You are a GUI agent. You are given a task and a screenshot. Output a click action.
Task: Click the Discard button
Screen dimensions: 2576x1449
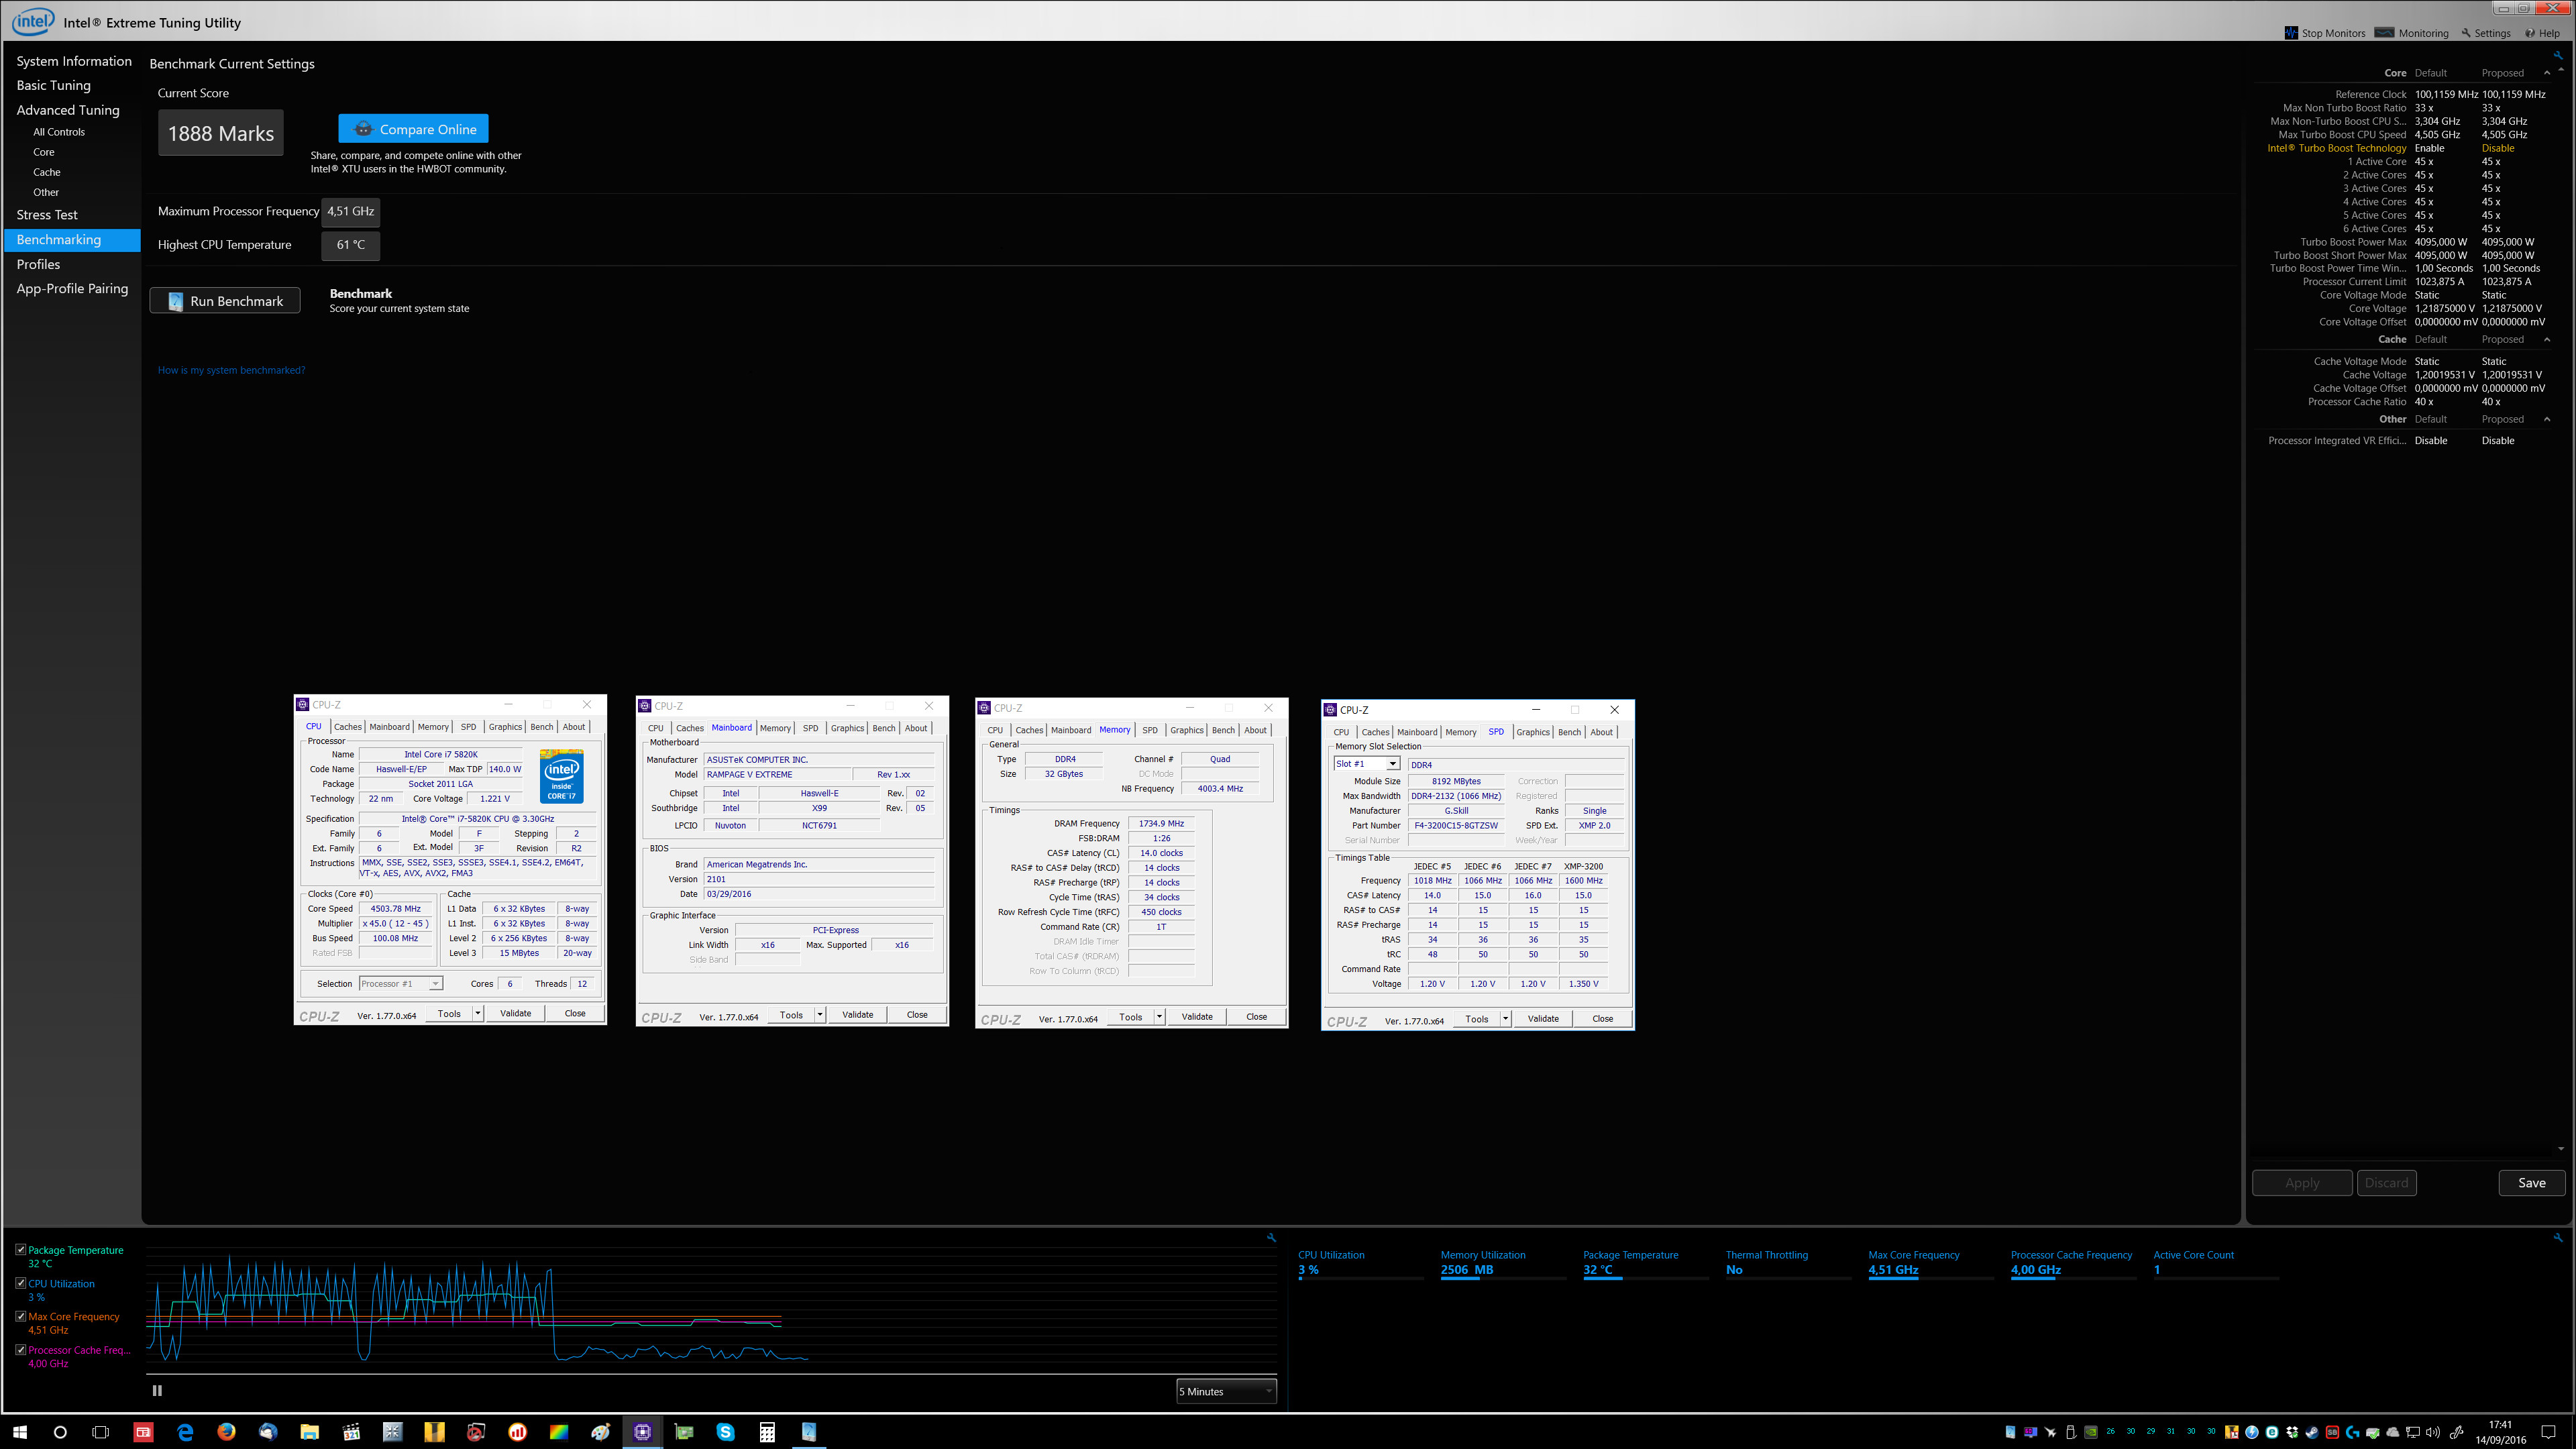click(2386, 1183)
